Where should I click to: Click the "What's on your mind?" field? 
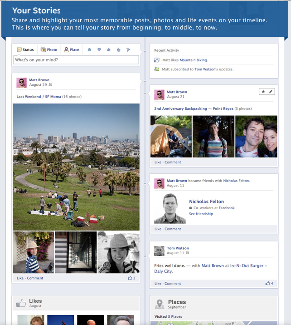(x=76, y=60)
